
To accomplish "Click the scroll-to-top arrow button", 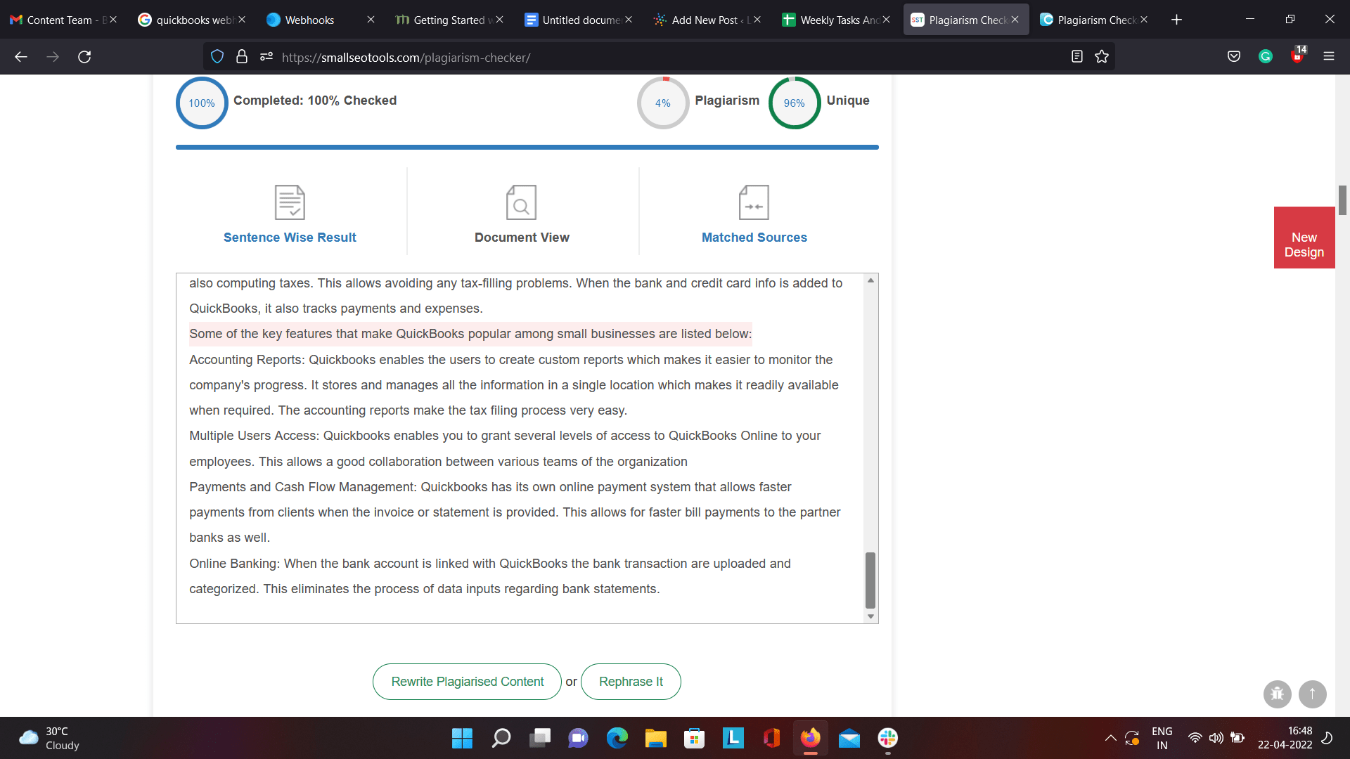I will coord(1312,694).
